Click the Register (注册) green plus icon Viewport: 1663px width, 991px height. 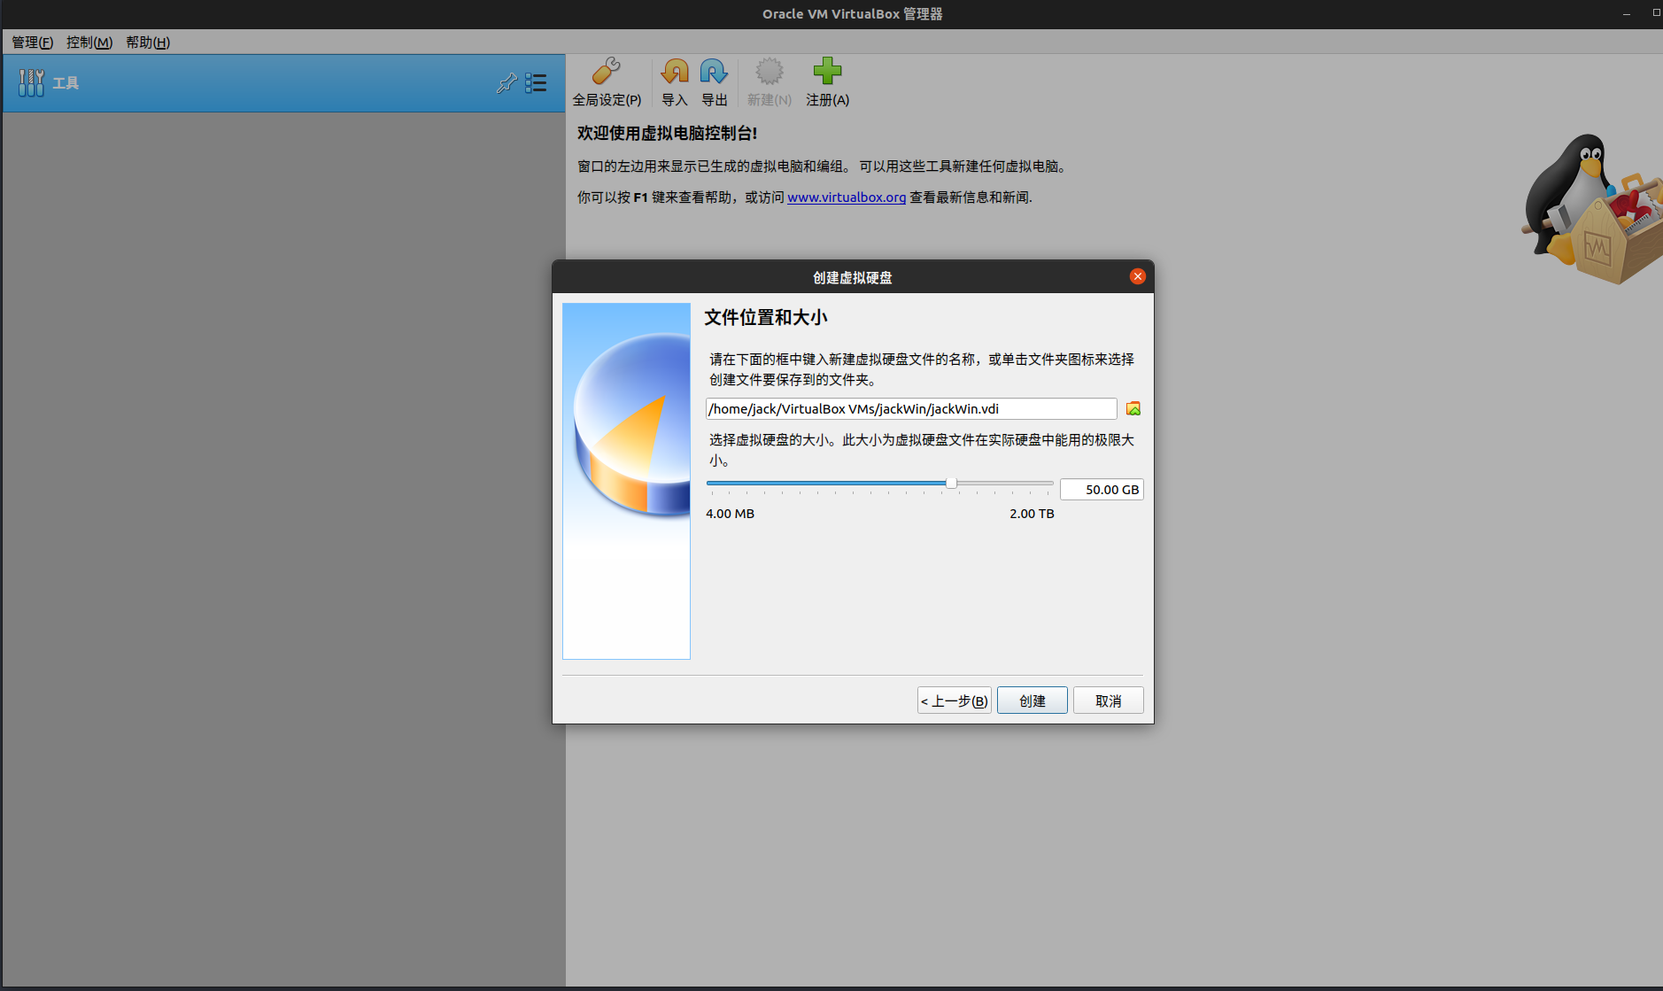(827, 71)
